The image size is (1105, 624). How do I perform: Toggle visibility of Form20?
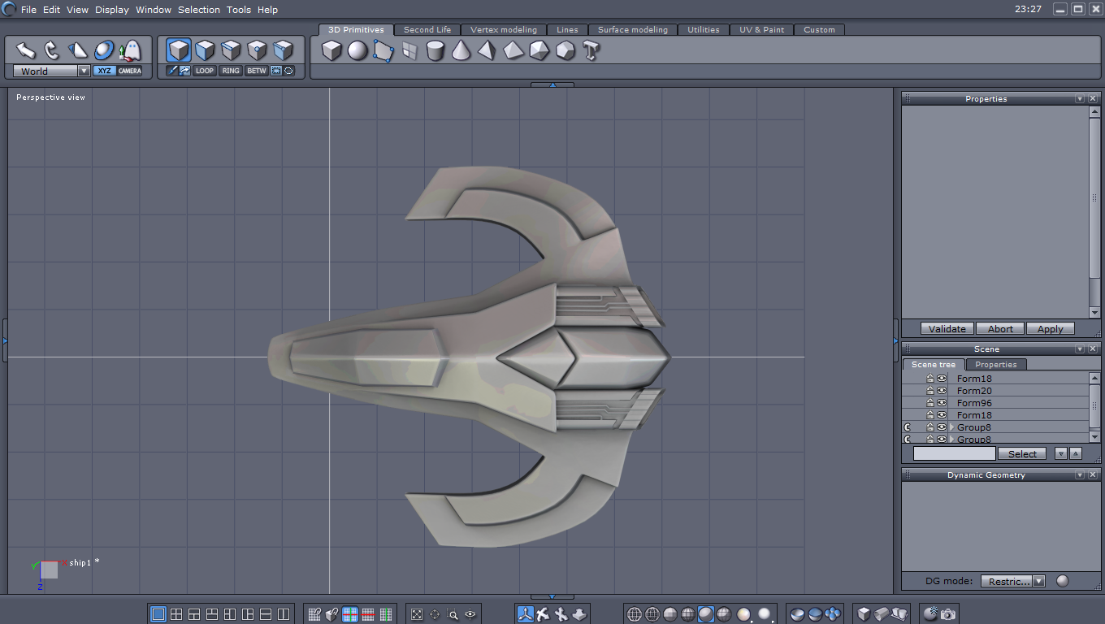(x=942, y=391)
